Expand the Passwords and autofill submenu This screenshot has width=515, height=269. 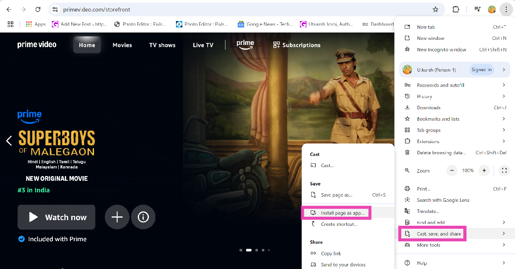tap(455, 85)
